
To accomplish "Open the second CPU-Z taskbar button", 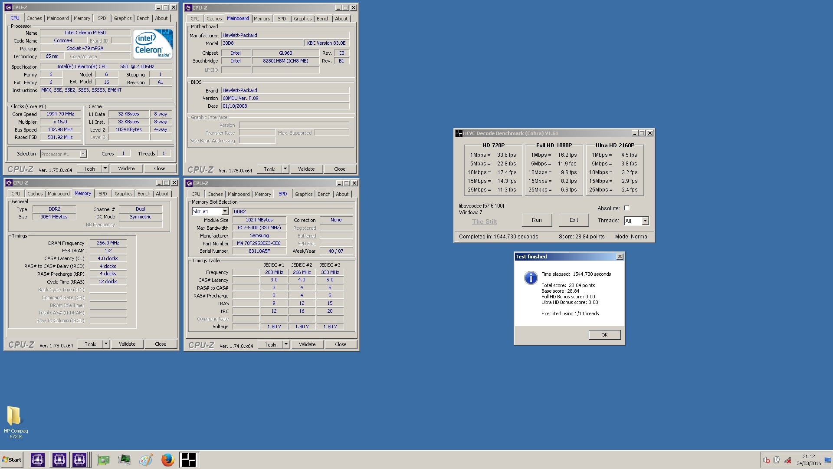I will tap(59, 459).
